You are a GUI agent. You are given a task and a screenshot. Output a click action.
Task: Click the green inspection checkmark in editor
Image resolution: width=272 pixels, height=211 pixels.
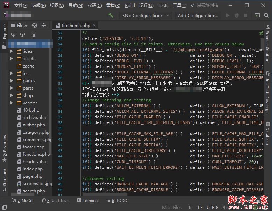point(261,33)
